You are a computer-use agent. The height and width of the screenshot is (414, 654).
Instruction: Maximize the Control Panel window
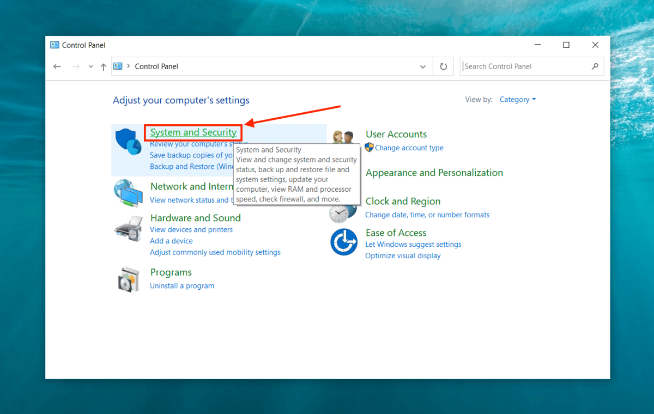566,45
